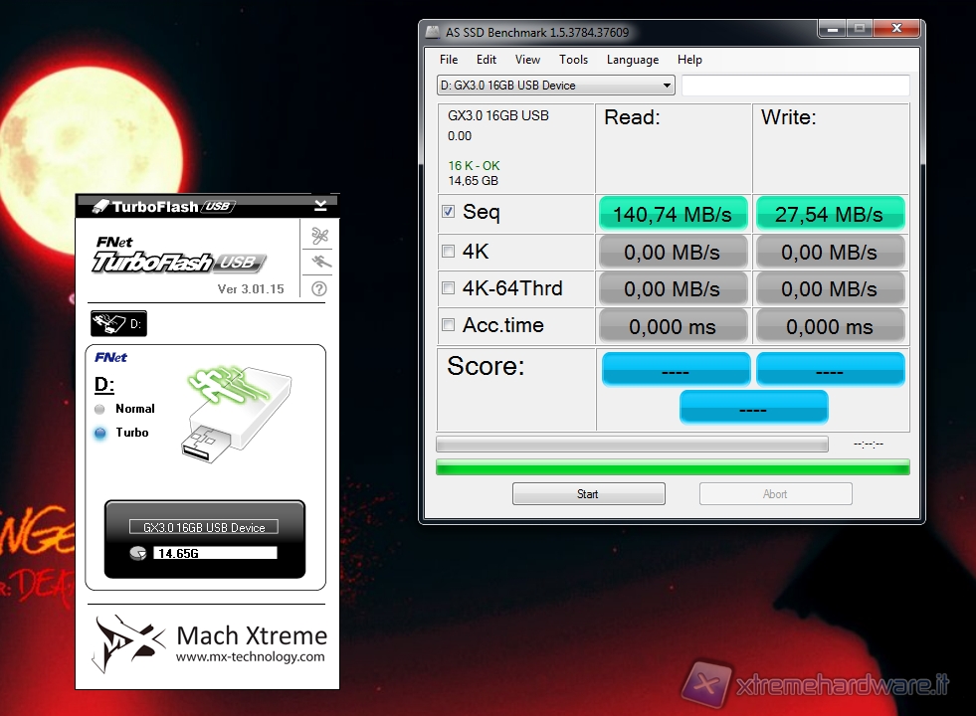The width and height of the screenshot is (976, 716).
Task: Open the File menu
Action: click(449, 60)
